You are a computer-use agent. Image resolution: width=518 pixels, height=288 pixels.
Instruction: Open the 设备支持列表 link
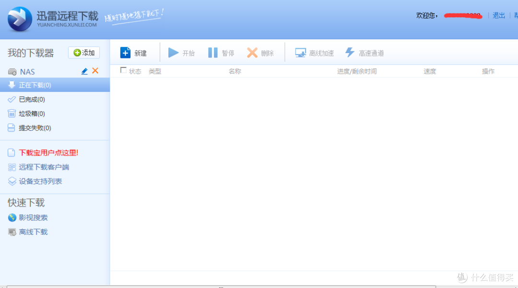(40, 181)
